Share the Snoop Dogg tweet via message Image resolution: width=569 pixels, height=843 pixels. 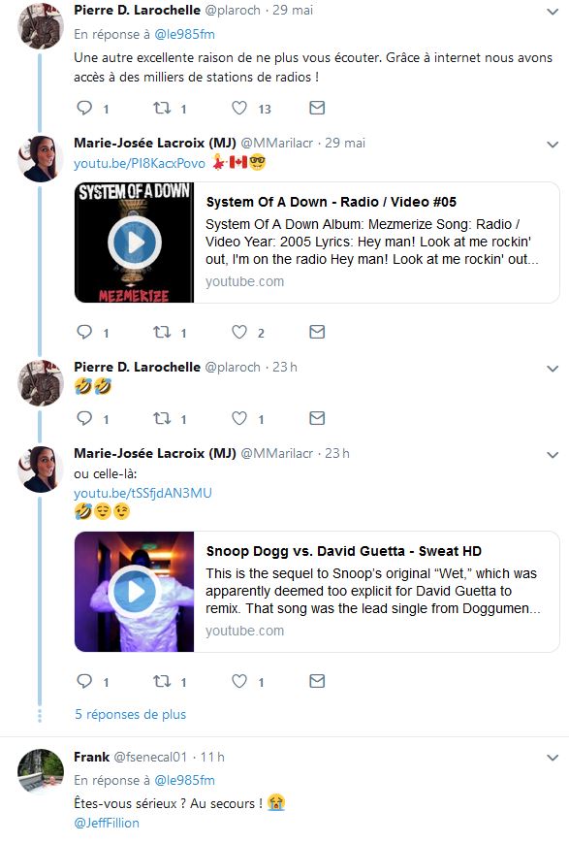[x=317, y=681]
